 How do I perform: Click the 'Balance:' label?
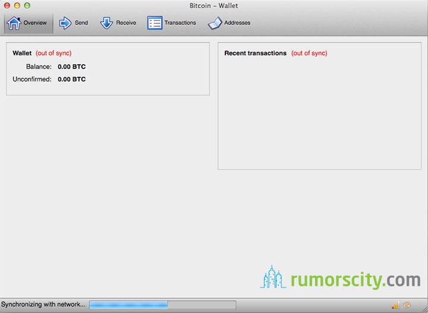[39, 67]
